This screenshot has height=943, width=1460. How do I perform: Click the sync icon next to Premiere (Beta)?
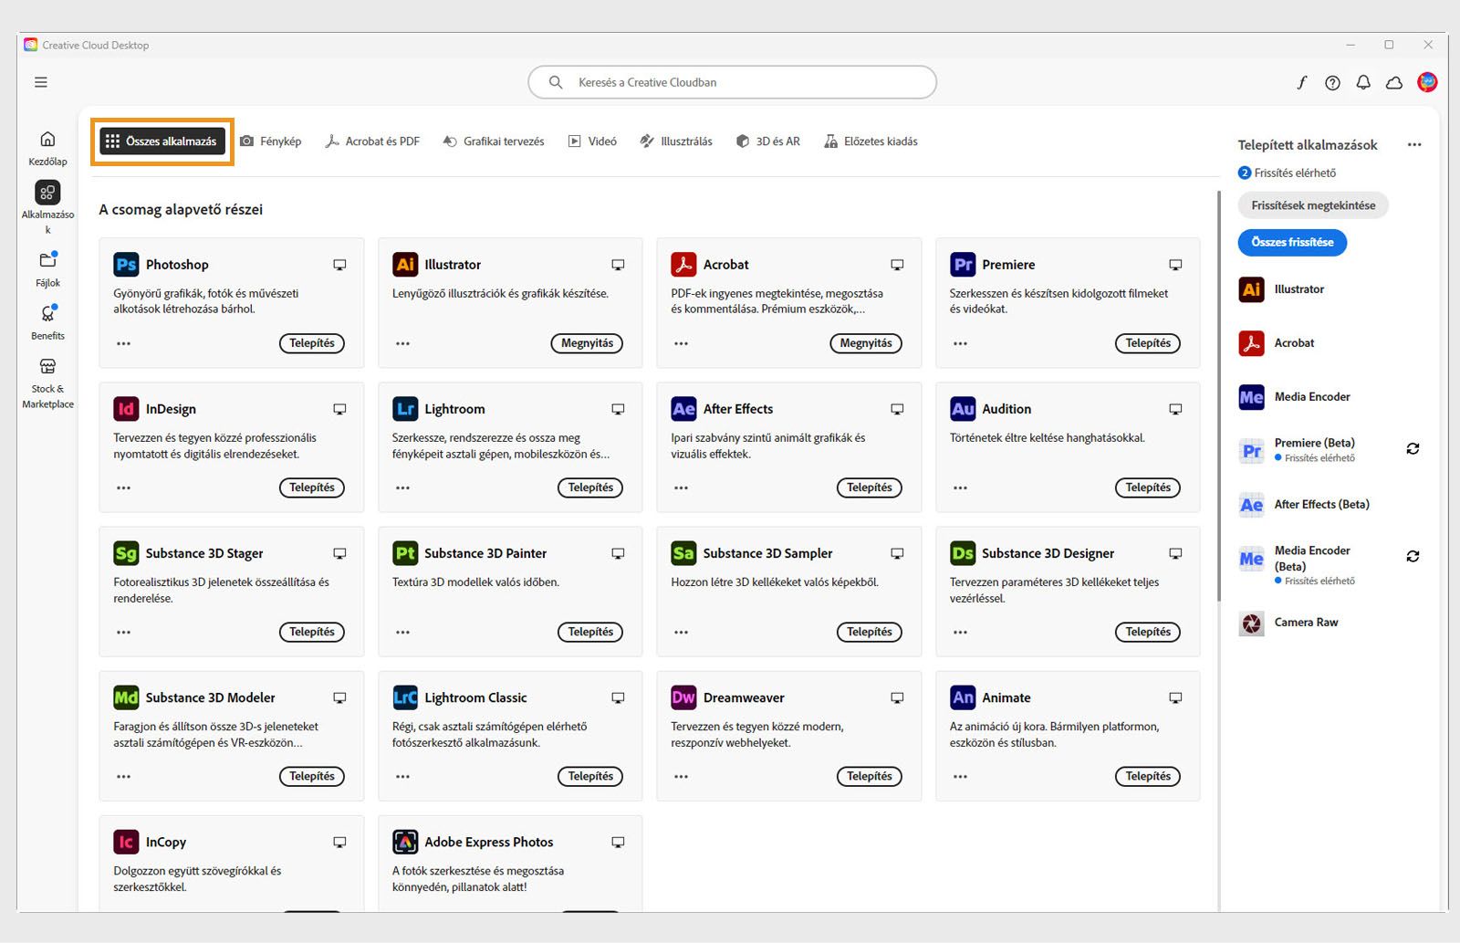pos(1413,448)
